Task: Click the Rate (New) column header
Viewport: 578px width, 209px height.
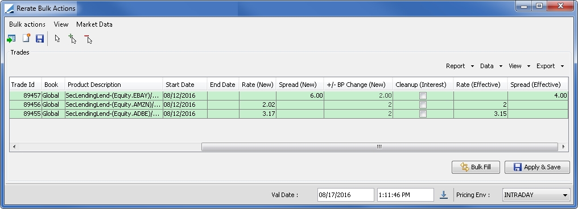Action: [258, 85]
